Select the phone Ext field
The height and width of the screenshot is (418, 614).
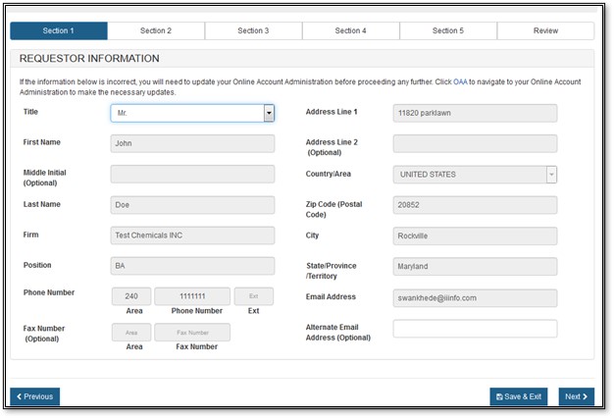click(x=253, y=296)
